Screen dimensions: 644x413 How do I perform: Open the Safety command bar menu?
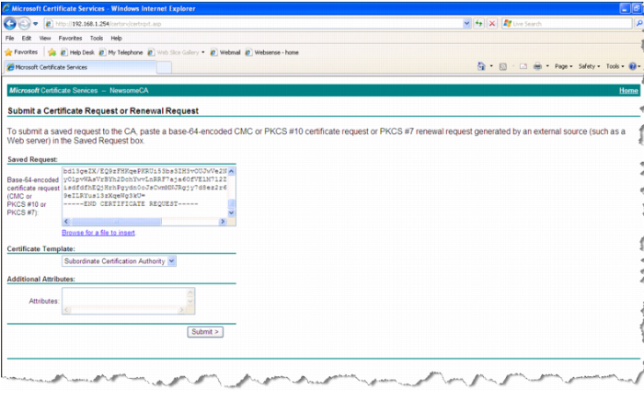pyautogui.click(x=589, y=66)
